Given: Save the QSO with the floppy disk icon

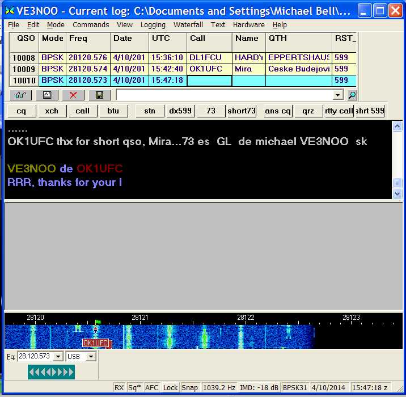Looking at the screenshot, I should [x=99, y=95].
